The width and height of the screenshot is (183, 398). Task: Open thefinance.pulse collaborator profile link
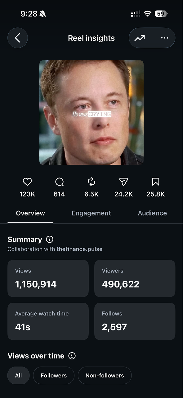(x=79, y=249)
